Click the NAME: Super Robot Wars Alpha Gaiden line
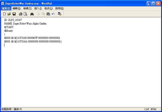This screenshot has width=162, height=112. (x=25, y=24)
